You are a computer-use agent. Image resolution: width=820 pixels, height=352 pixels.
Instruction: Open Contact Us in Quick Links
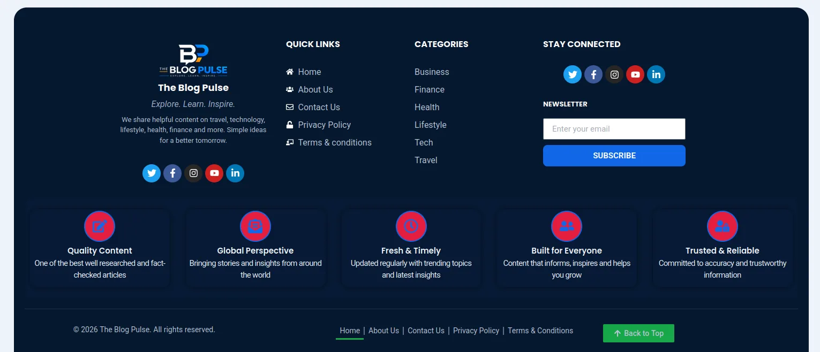click(313, 107)
